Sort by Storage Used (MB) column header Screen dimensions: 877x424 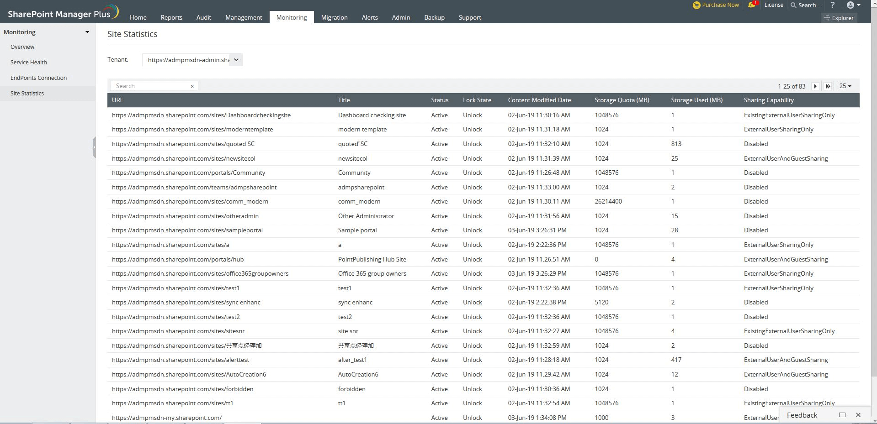tap(696, 100)
